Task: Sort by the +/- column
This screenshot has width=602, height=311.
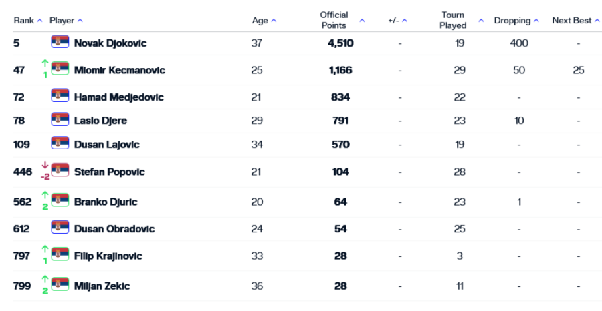Action: click(x=397, y=21)
